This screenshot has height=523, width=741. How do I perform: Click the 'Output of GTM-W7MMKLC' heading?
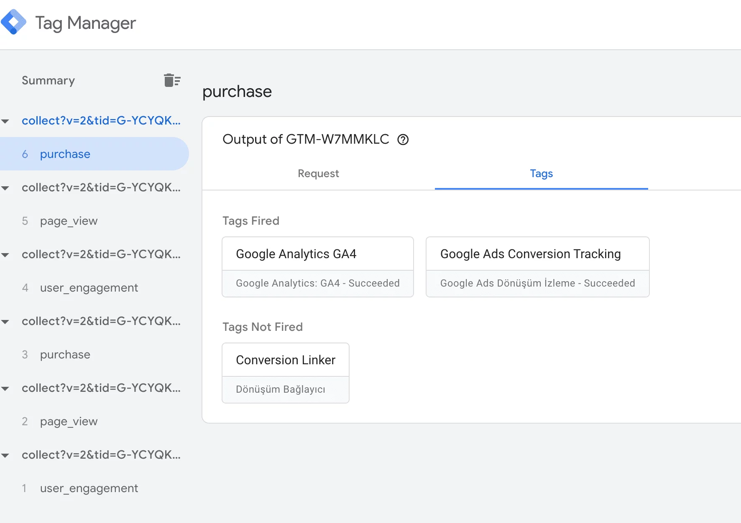pyautogui.click(x=306, y=139)
